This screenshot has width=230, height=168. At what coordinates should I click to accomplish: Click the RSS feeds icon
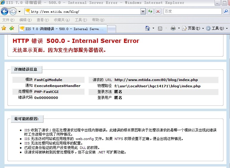point(160,28)
